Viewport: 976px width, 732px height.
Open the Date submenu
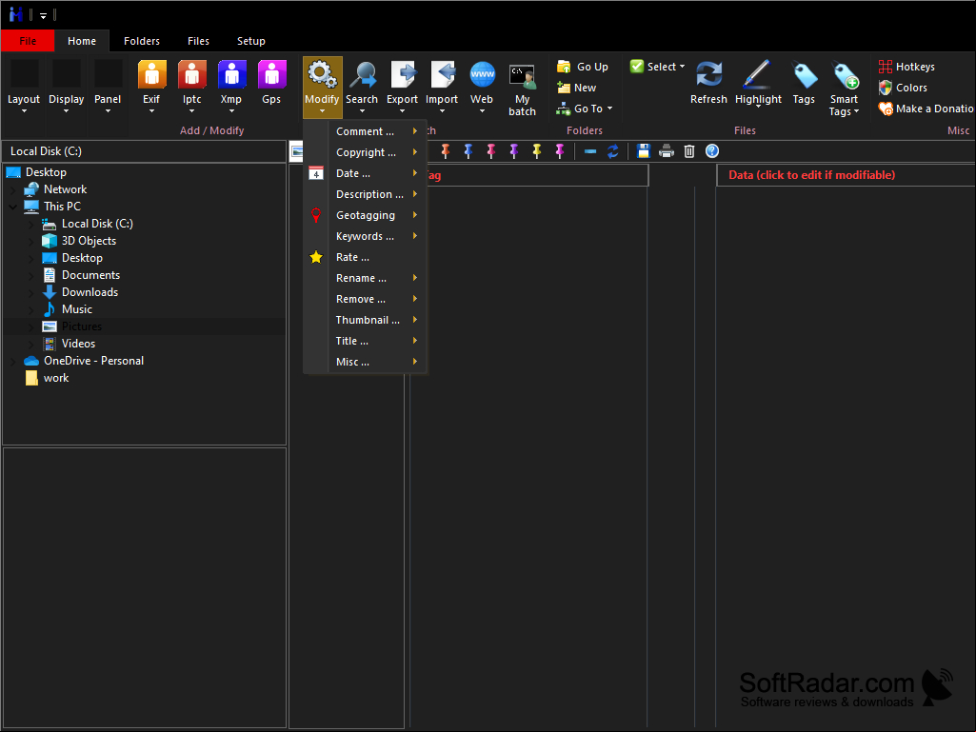pyautogui.click(x=366, y=173)
